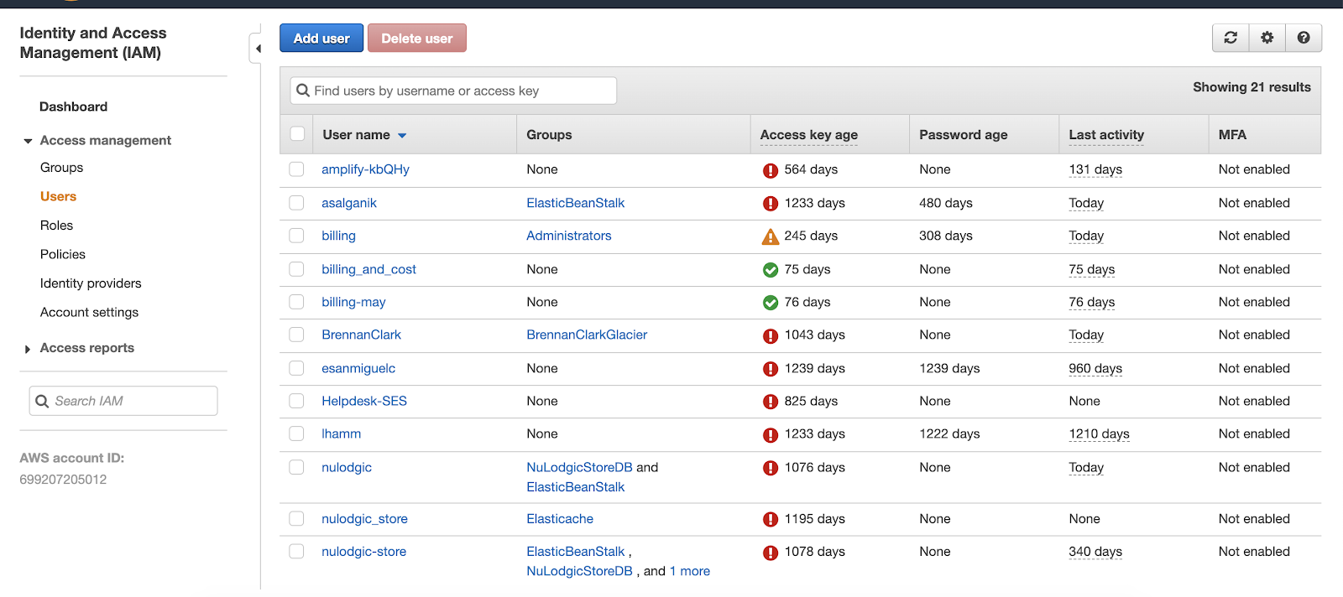This screenshot has width=1343, height=597.
Task: Click red alert icon for nulodgic_store
Action: [771, 520]
